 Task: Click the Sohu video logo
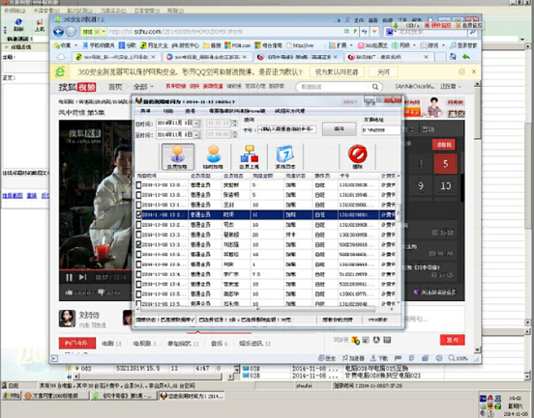[77, 87]
